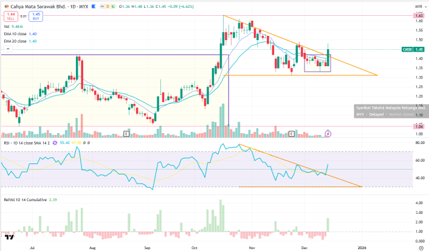Click the RSI moving average value 47.90
Viewport: 429px width, 251px height.
coord(77,143)
